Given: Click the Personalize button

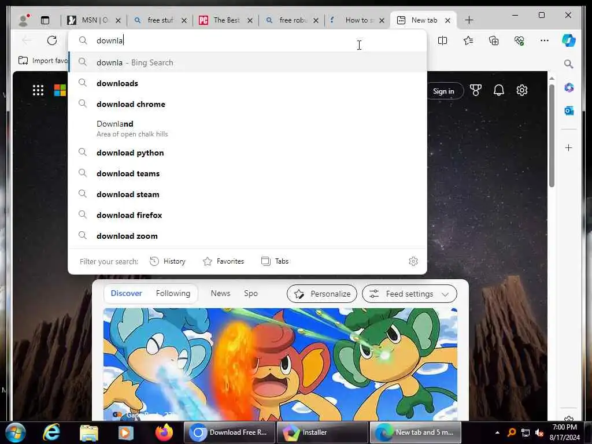Looking at the screenshot, I should tap(321, 294).
